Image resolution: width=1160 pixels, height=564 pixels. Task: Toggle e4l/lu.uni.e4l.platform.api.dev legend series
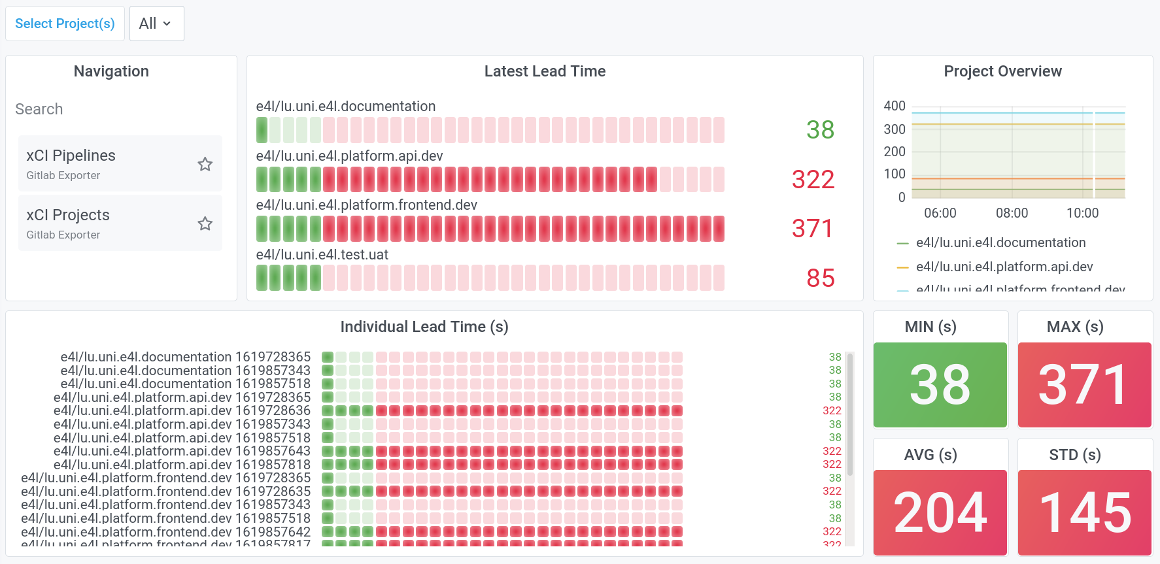[x=1004, y=267]
